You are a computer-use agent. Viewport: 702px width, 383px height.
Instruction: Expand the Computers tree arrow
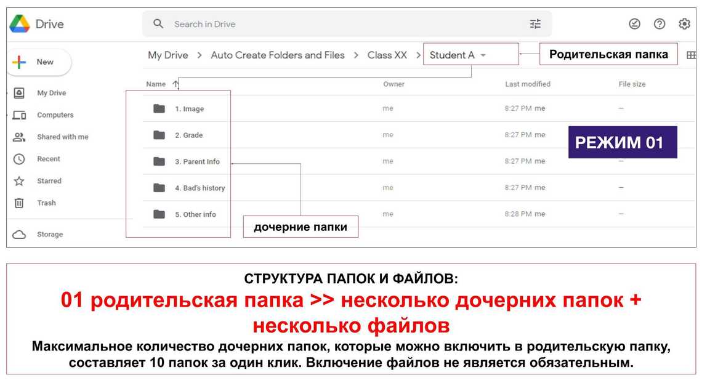(x=8, y=115)
